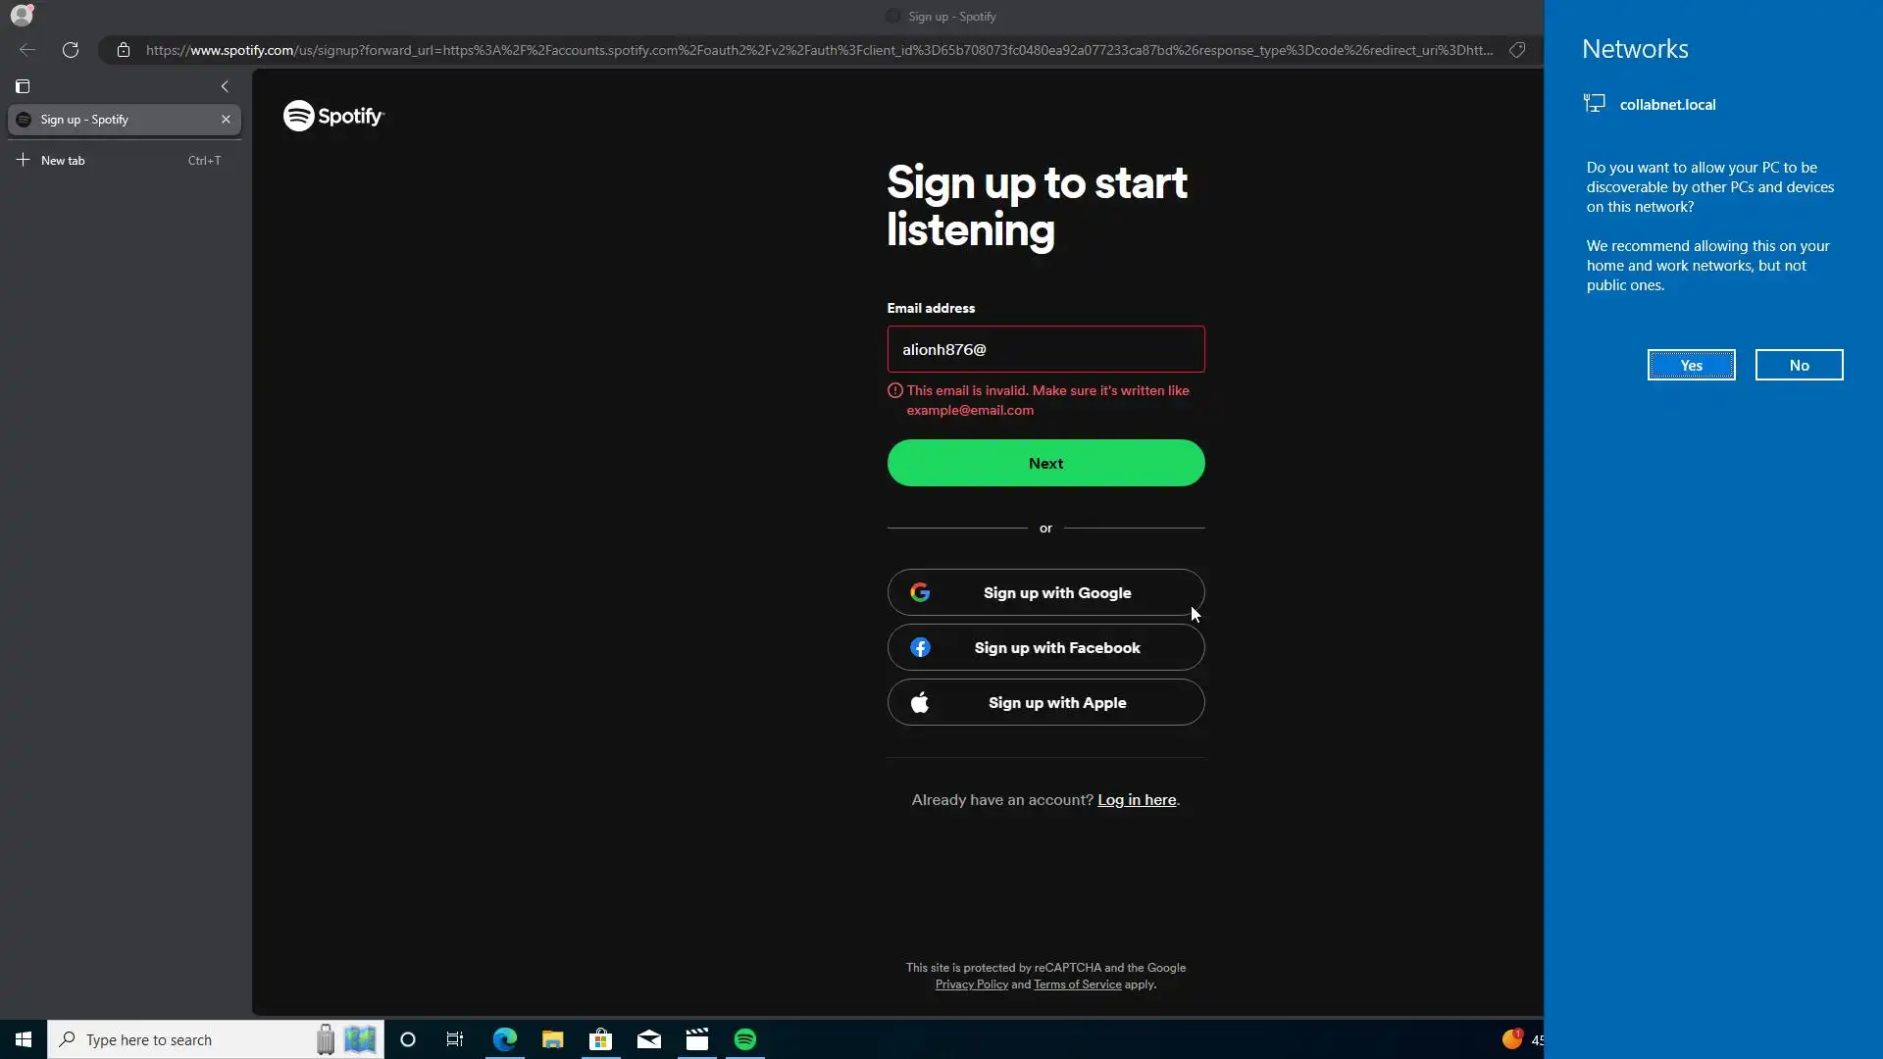Click inside the Email address field

coord(1045,349)
